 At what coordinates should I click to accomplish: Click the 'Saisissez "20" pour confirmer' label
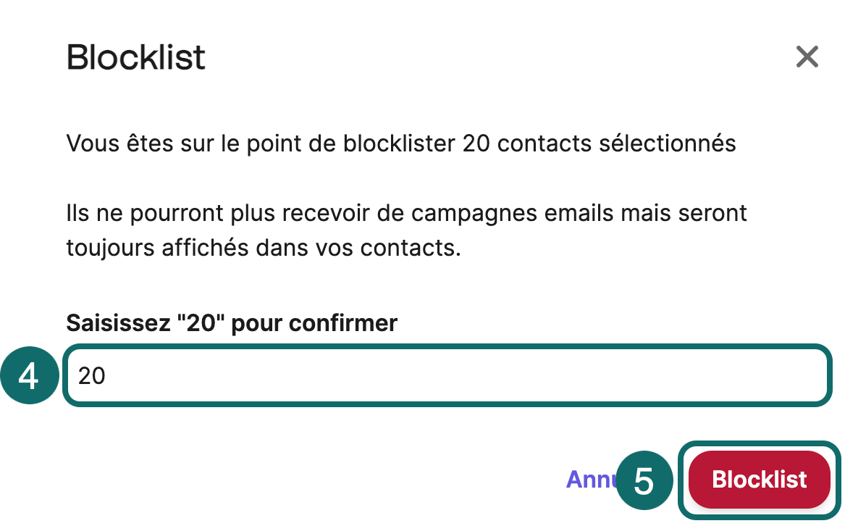point(232,323)
